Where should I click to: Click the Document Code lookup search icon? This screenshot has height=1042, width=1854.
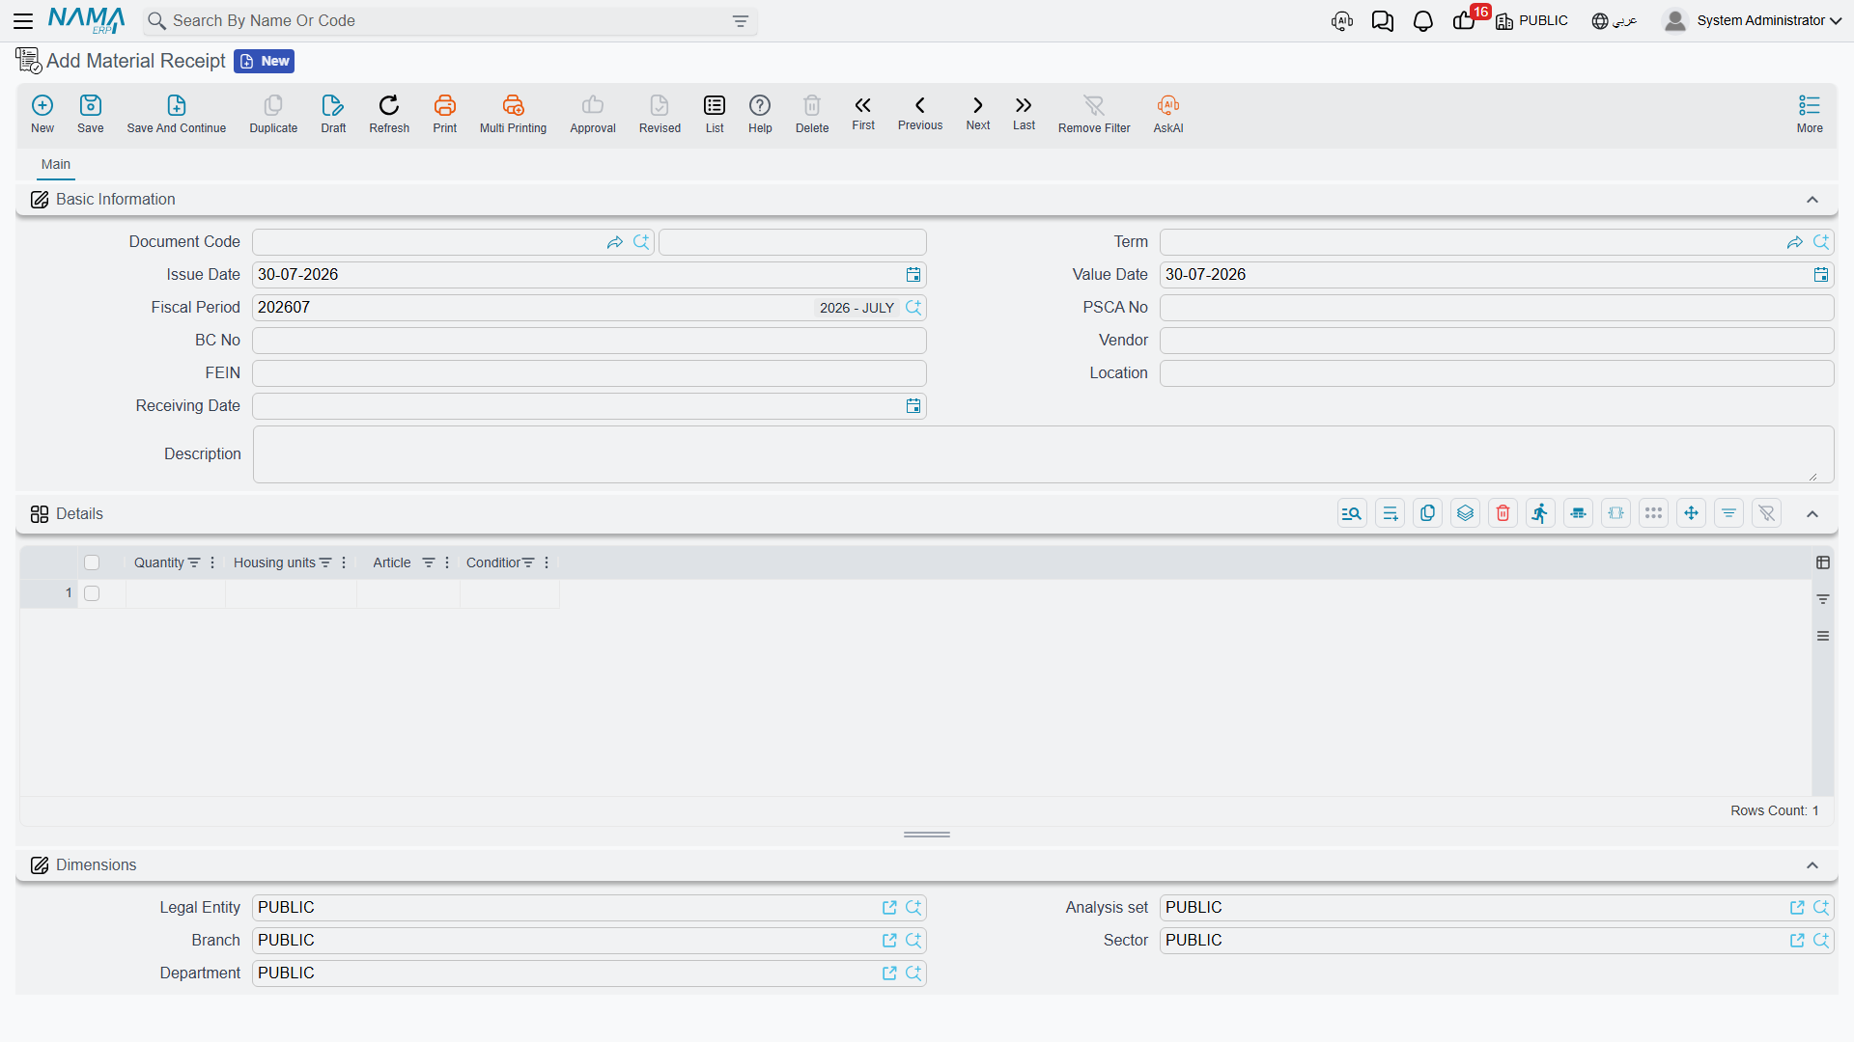click(641, 242)
